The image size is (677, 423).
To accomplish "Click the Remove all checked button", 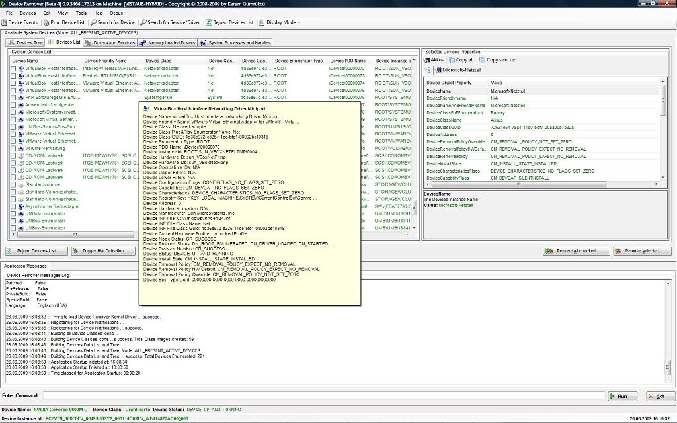I will (576, 250).
